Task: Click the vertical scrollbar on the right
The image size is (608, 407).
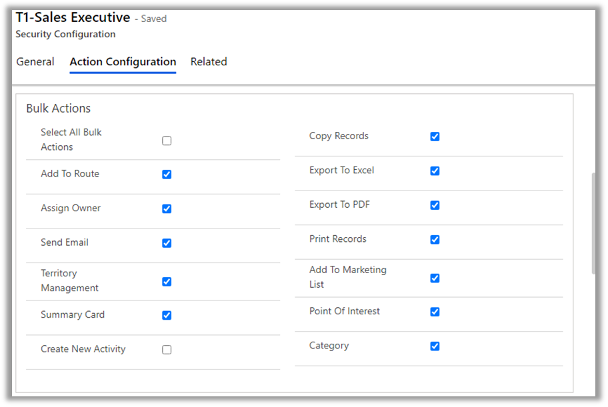Action: pos(593,223)
